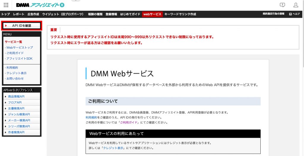Click 規約違反行為の通報 link
Viewport: 304px width, 156px height.
click(273, 14)
